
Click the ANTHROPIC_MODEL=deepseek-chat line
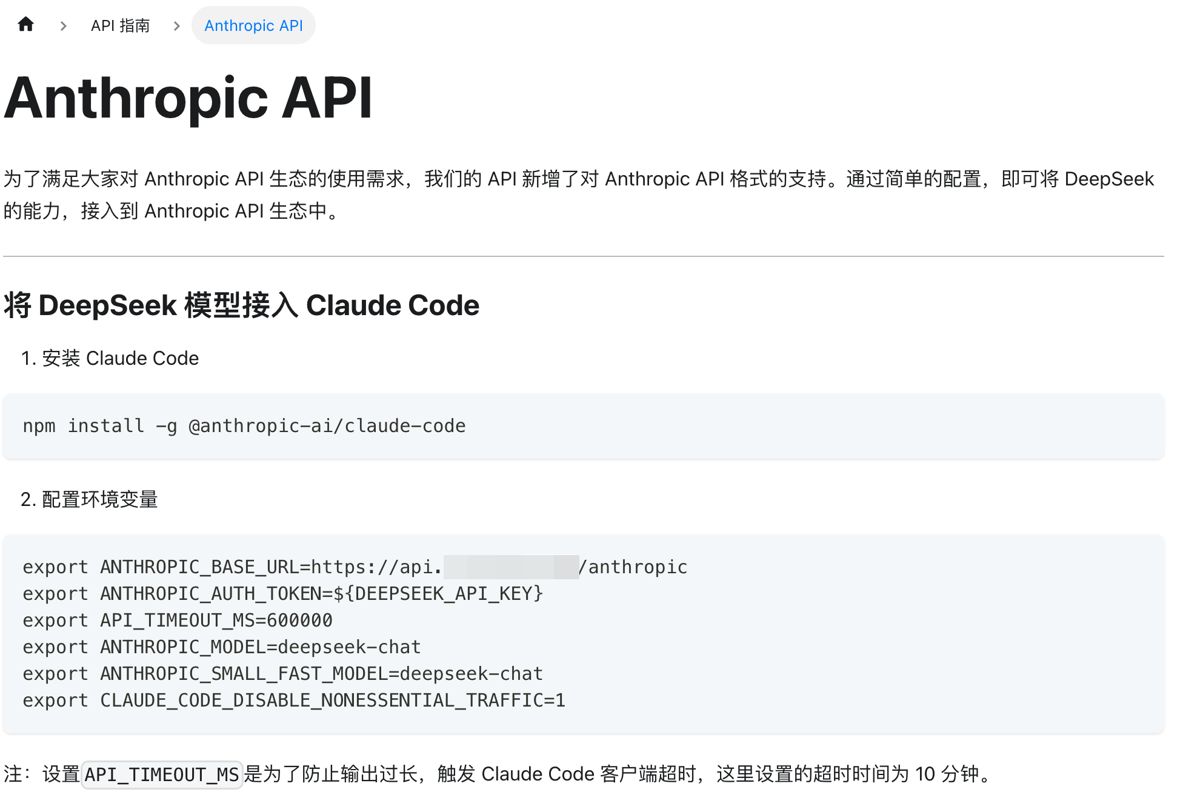pyautogui.click(x=222, y=647)
